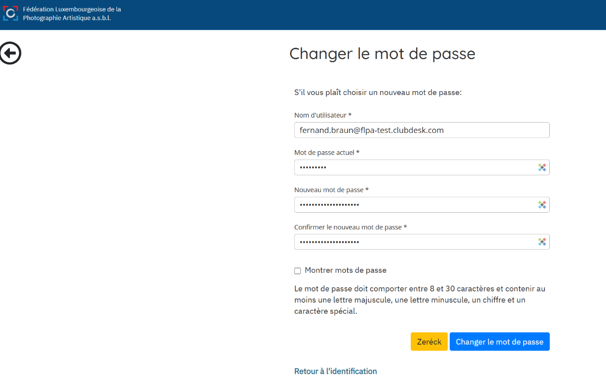Submit with blue Changer le mot de passe button
Image resolution: width=606 pixels, height=388 pixels.
[499, 342]
